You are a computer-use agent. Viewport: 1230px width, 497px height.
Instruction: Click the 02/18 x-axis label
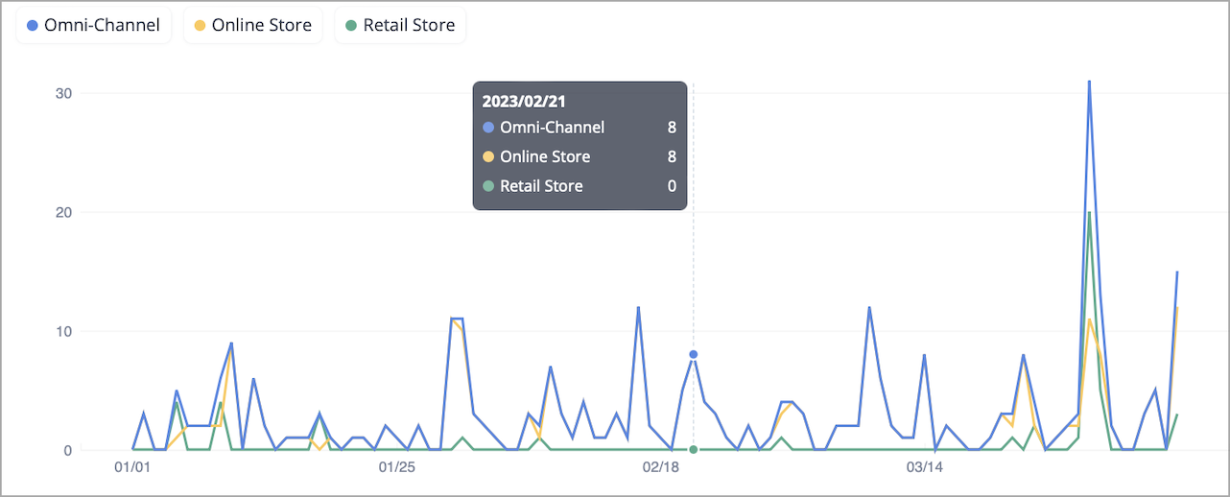[660, 468]
